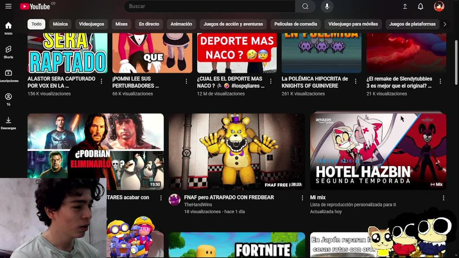Open options for Mi mix playlist
The image size is (459, 258).
click(x=444, y=198)
